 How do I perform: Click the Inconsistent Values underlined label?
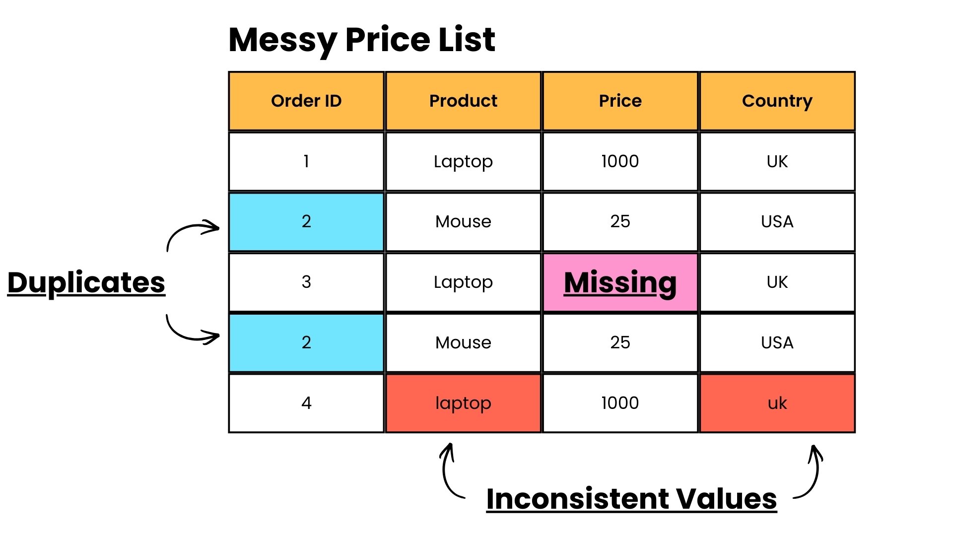click(x=631, y=499)
